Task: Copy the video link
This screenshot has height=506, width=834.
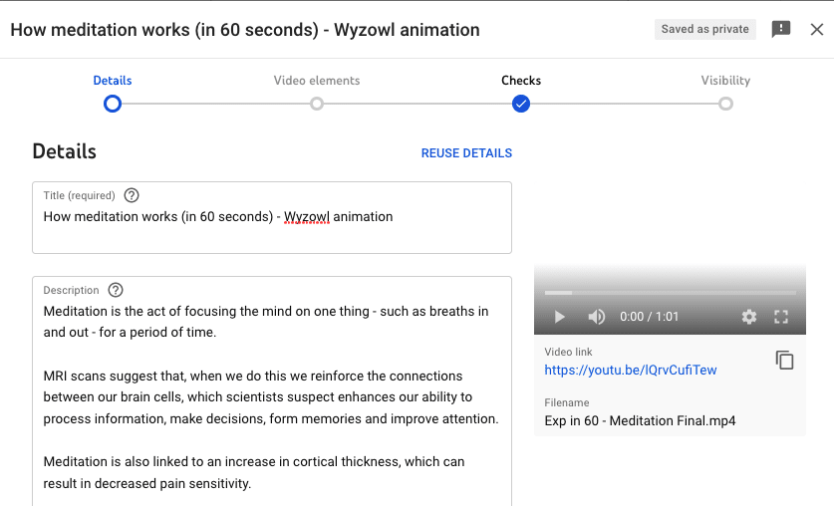Action: click(784, 361)
